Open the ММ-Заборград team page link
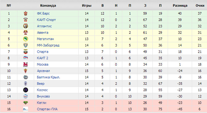This screenshot has height=113, width=207. [48, 45]
